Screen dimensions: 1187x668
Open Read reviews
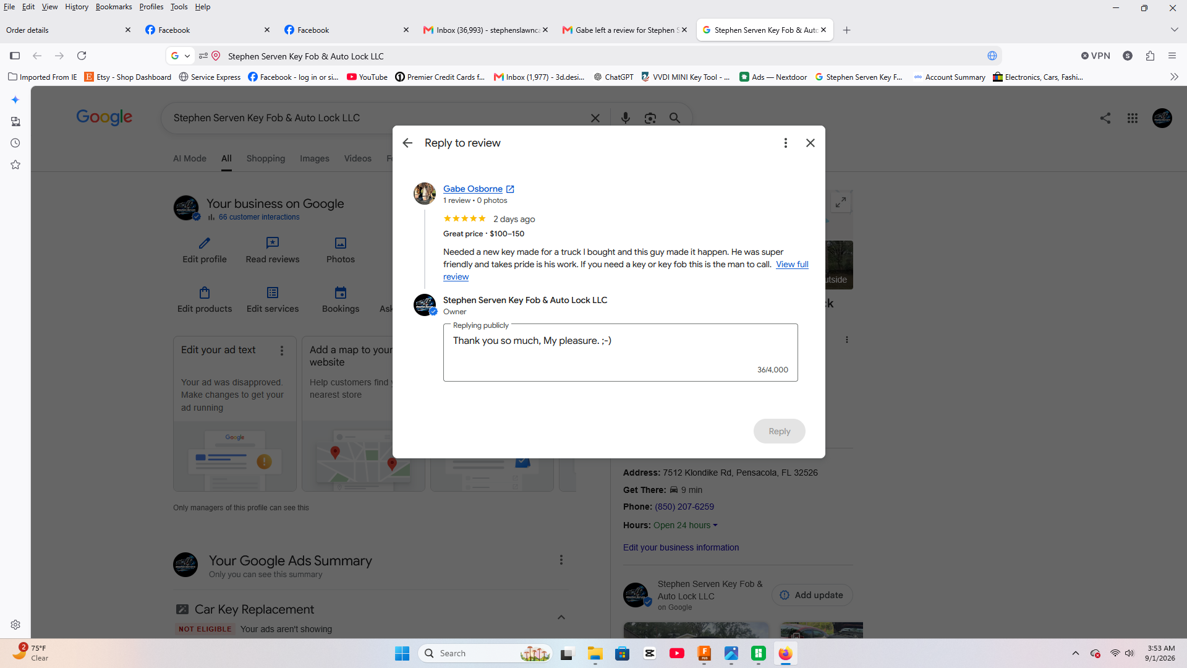(273, 250)
